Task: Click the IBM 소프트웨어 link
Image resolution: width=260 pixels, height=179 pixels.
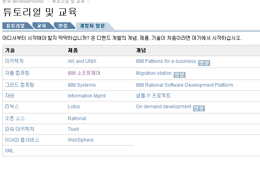Action: tap(84, 73)
